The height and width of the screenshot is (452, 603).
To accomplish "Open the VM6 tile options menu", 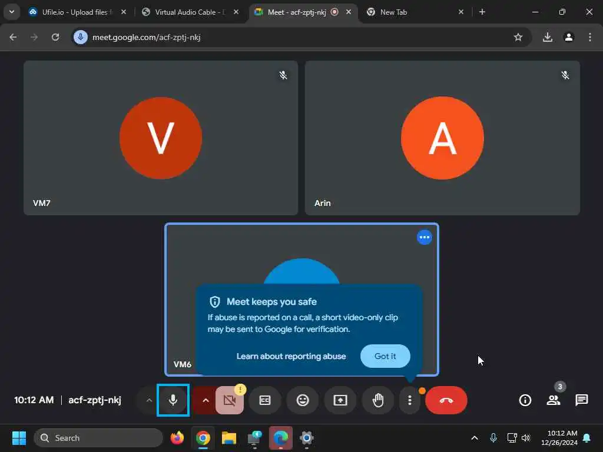I will [425, 237].
